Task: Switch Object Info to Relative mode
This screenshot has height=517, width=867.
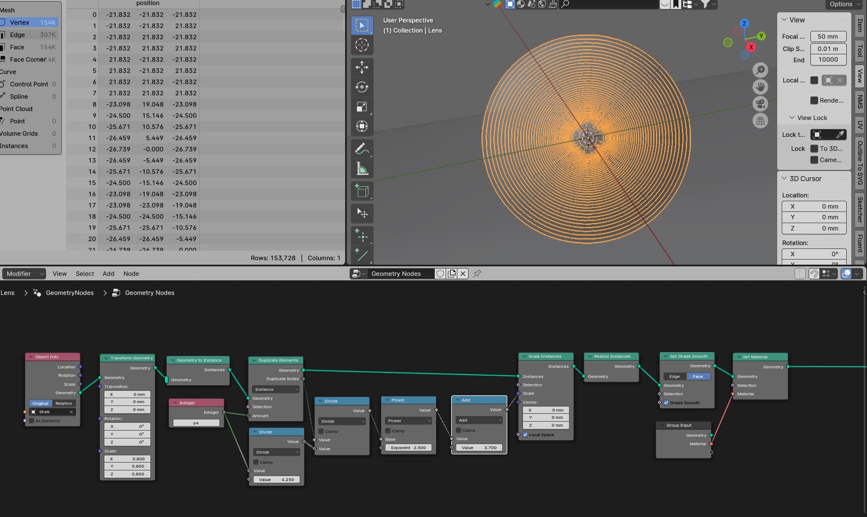Action: [64, 403]
